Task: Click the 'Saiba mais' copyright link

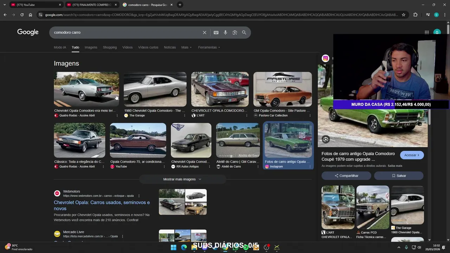Action: point(395,166)
